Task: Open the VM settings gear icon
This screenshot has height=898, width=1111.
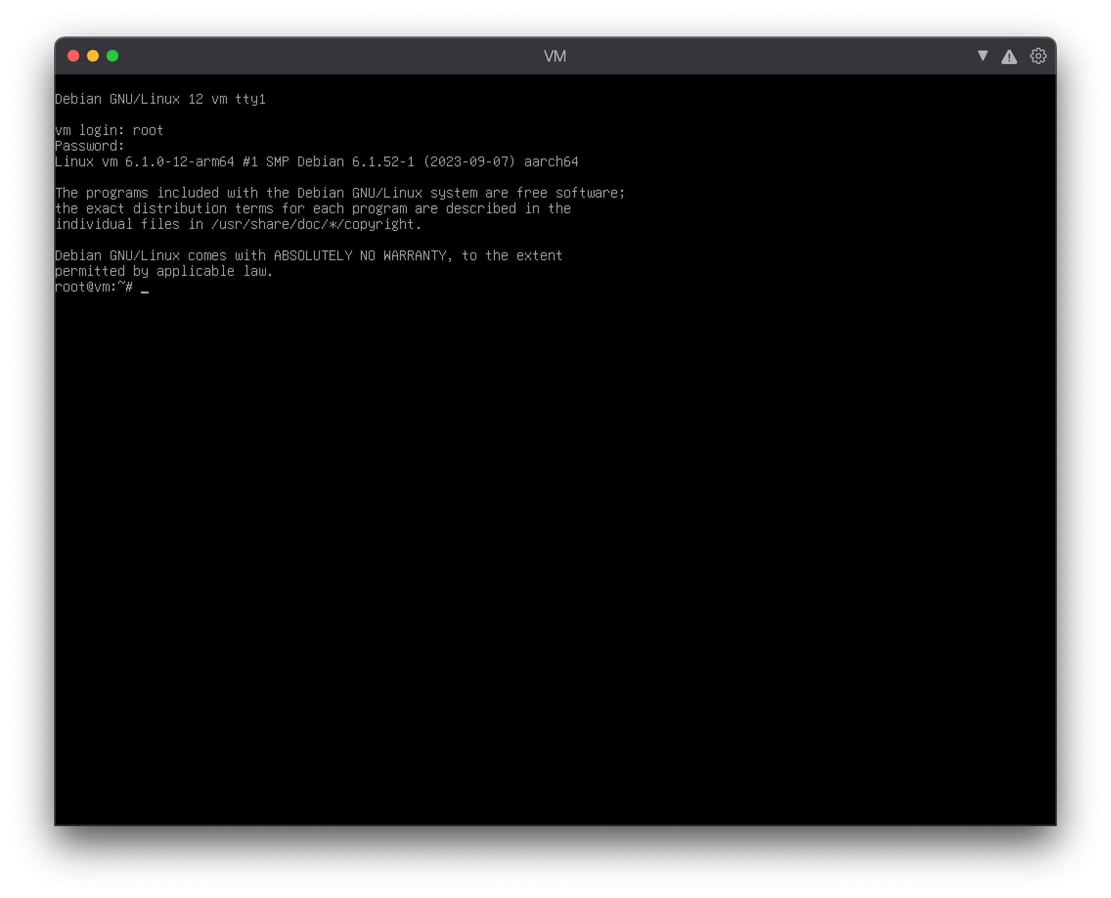Action: coord(1039,56)
